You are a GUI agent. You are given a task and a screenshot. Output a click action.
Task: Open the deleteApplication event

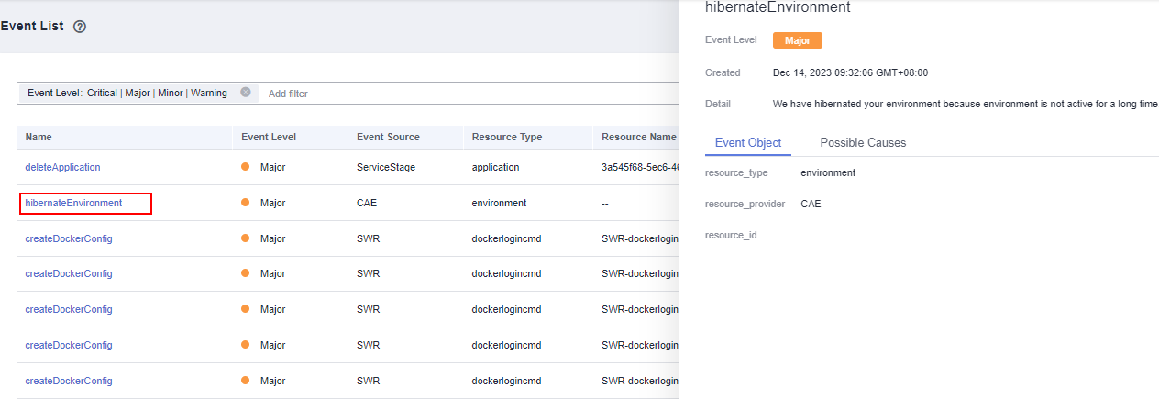(62, 167)
